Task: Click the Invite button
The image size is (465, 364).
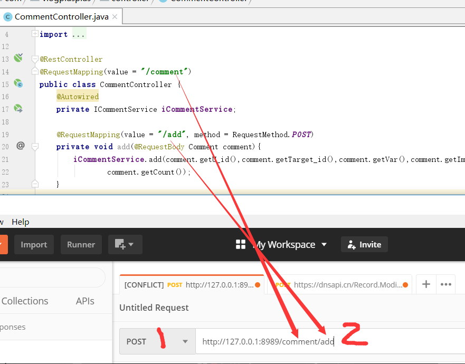Action: 364,245
